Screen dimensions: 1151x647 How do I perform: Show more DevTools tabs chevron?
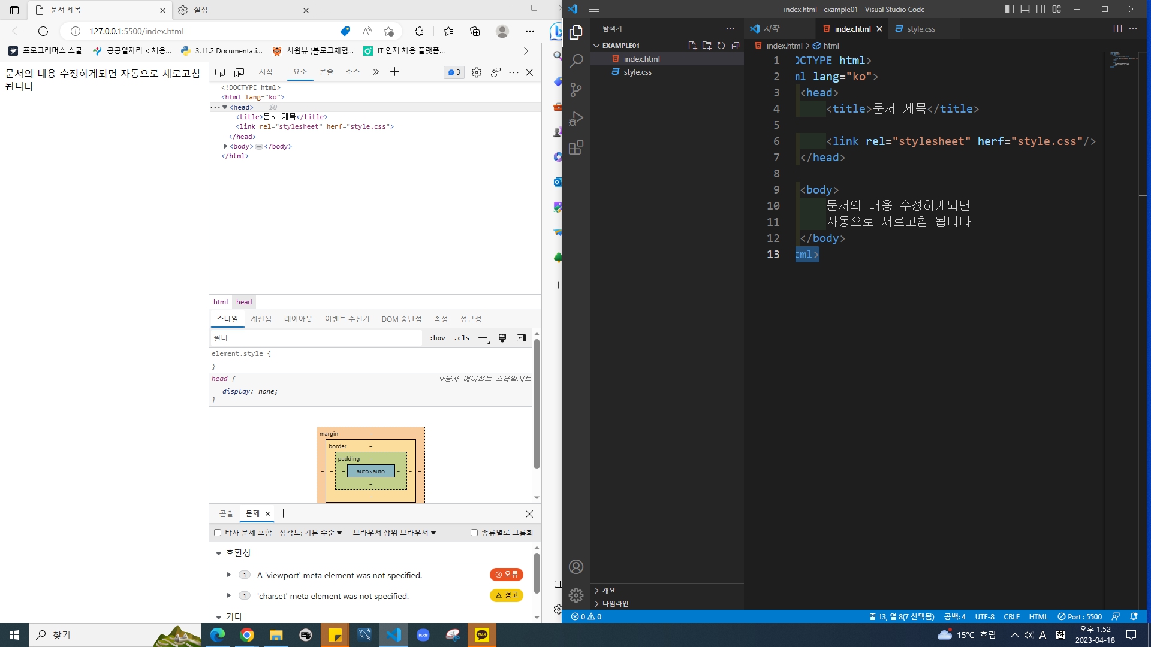point(376,72)
